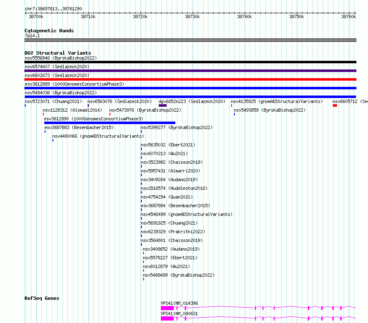Screen dimensions: 368x323
Task: Click the 38700k ruler tick label
Action: [x=36, y=17]
